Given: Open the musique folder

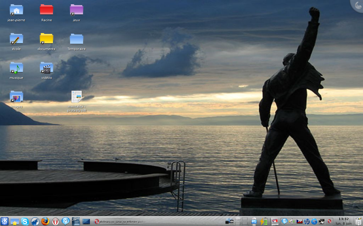Looking at the screenshot, I should click(16, 71).
